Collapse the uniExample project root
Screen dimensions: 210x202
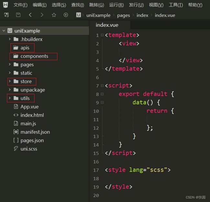point(4,31)
